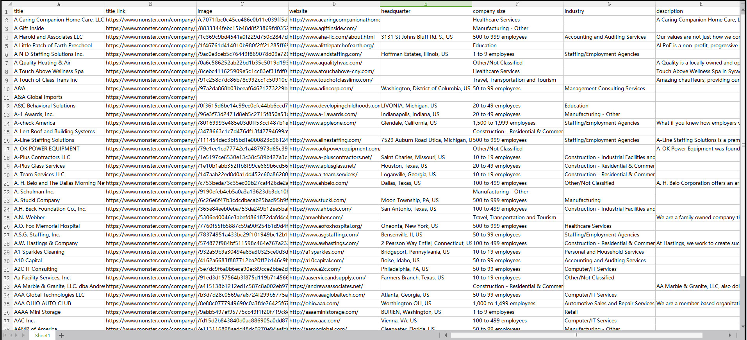Select column D header
747x340 pixels.
(x=334, y=4)
